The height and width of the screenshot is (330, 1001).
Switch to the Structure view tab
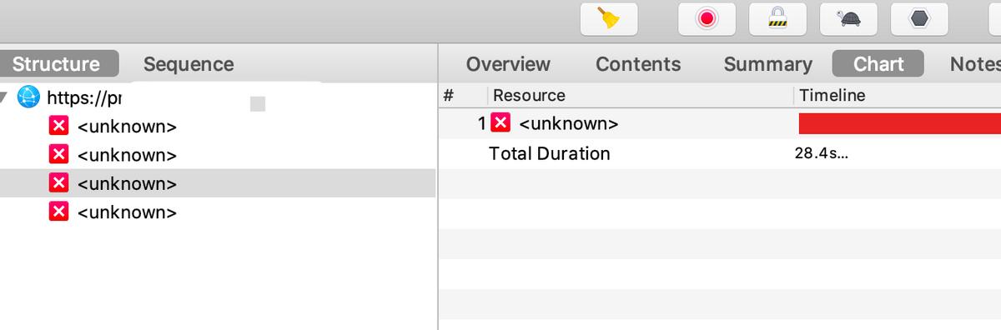click(56, 64)
